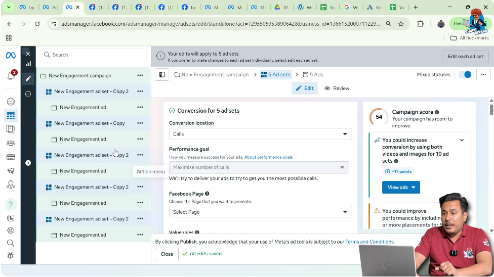Open Help question mark icon
494x277 pixels.
[11, 204]
